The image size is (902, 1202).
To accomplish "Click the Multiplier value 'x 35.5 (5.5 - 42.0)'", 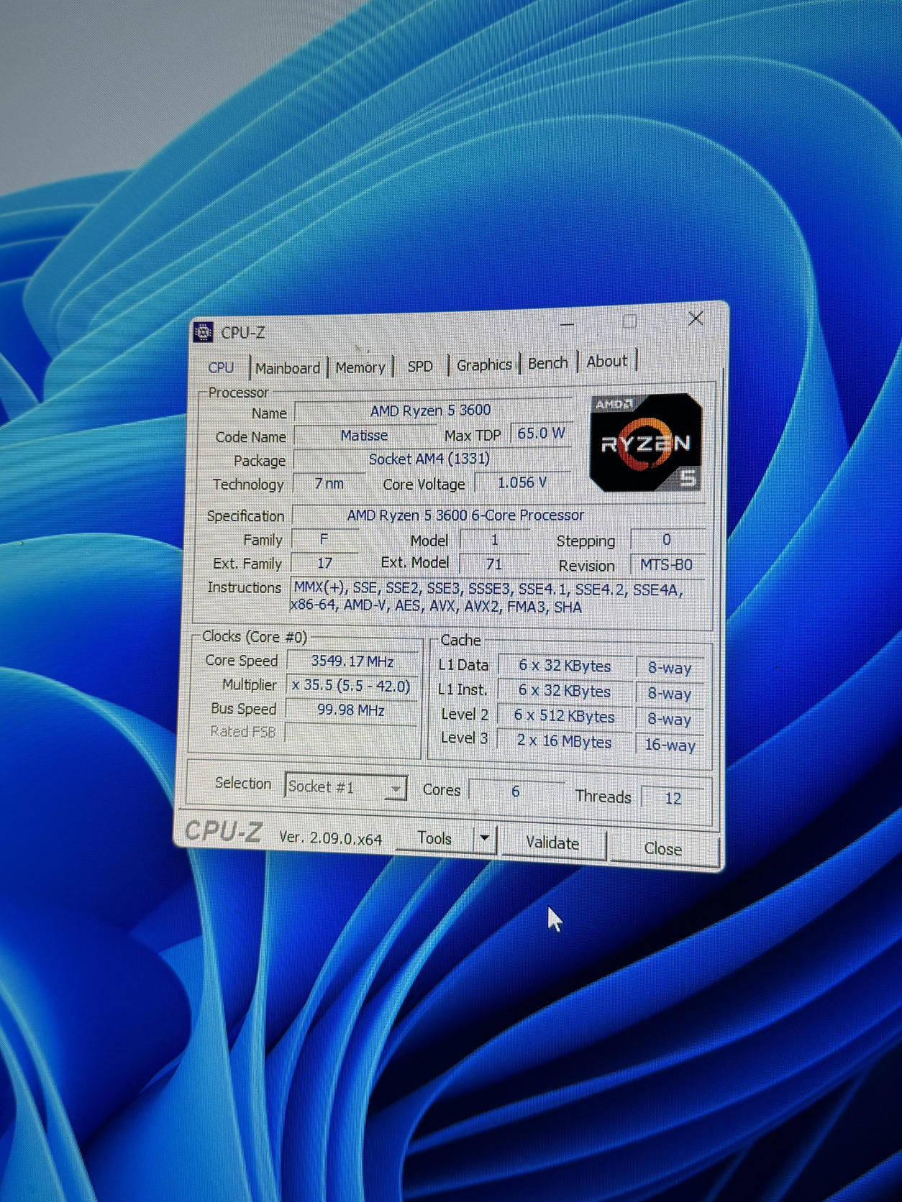I will point(352,686).
